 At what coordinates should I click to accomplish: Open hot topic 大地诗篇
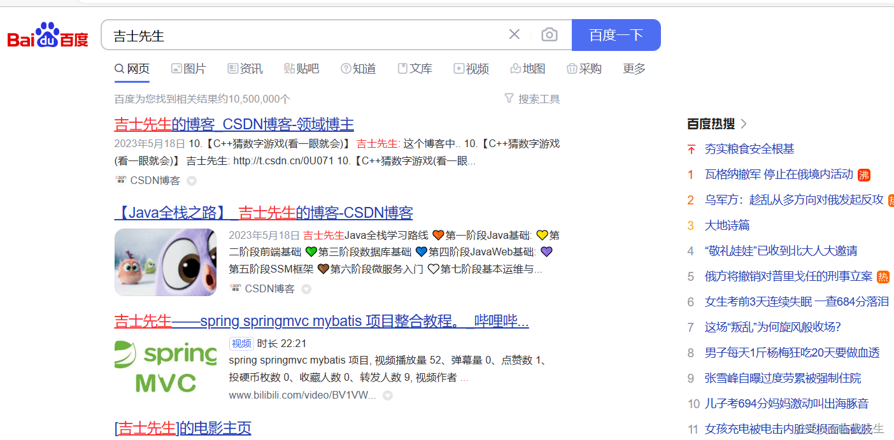click(727, 225)
